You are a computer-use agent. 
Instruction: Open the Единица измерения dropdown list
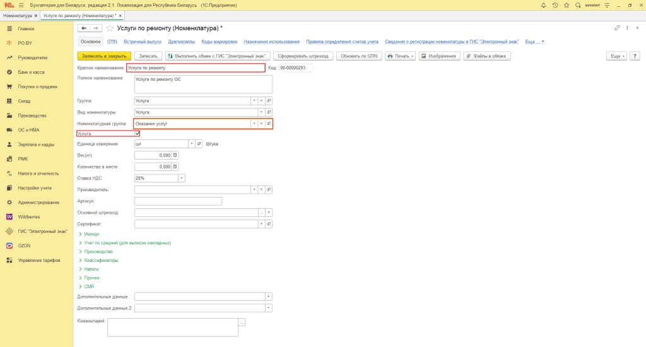click(x=191, y=144)
